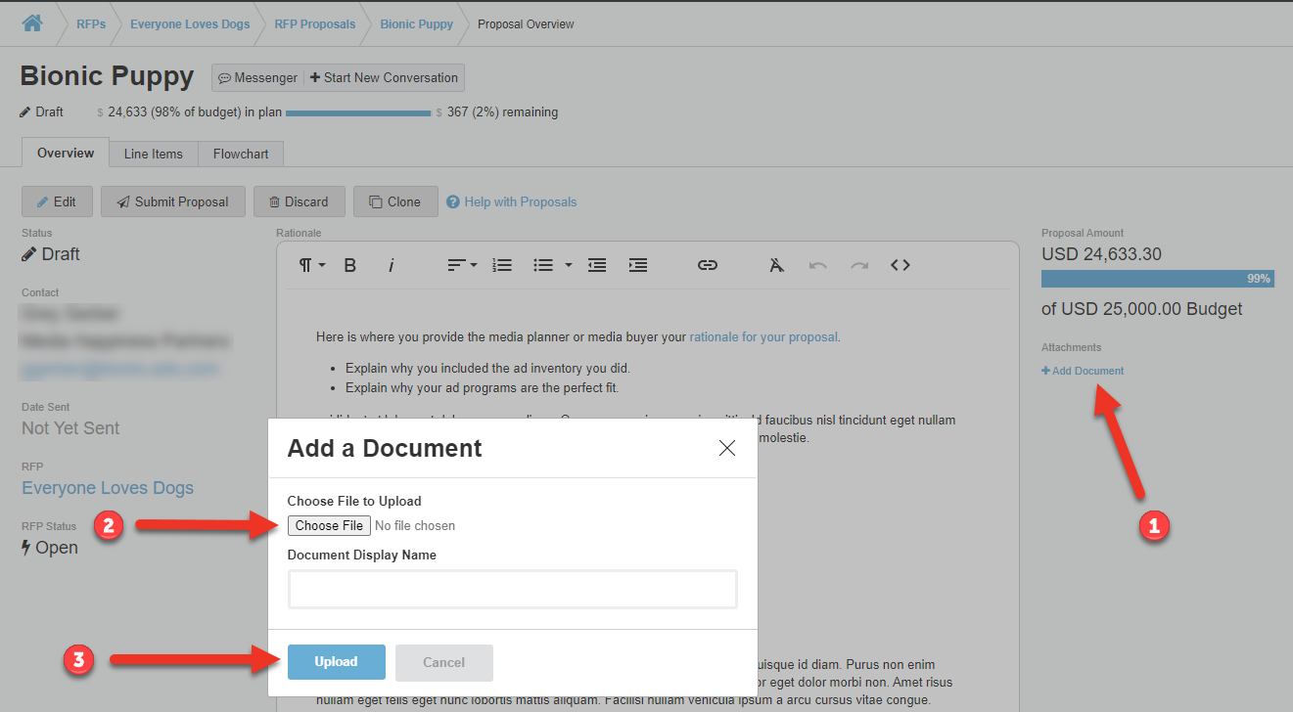Screen dimensions: 1293x712
Task: Click the Home icon in breadcrumb
Action: coord(31,23)
